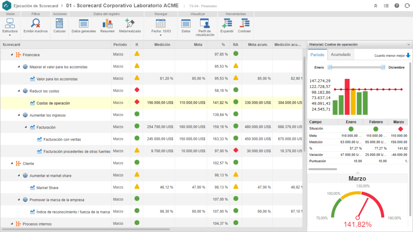Open Datos generales from the toolbar
Screen dimensions: 413x232
(83, 24)
